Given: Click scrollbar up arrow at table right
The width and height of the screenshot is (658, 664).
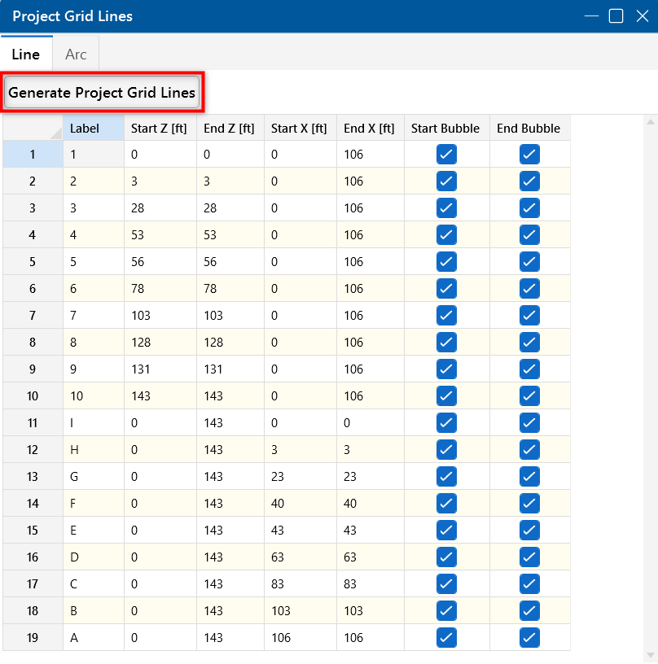Looking at the screenshot, I should 650,123.
